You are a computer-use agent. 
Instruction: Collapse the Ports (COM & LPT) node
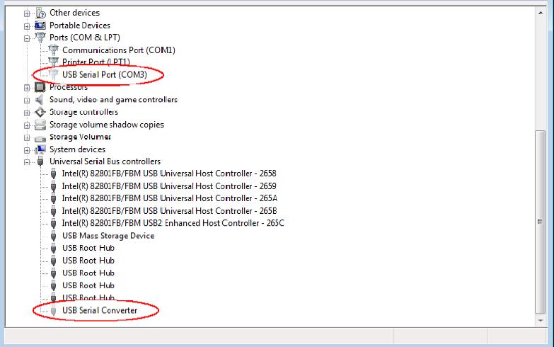[28, 38]
